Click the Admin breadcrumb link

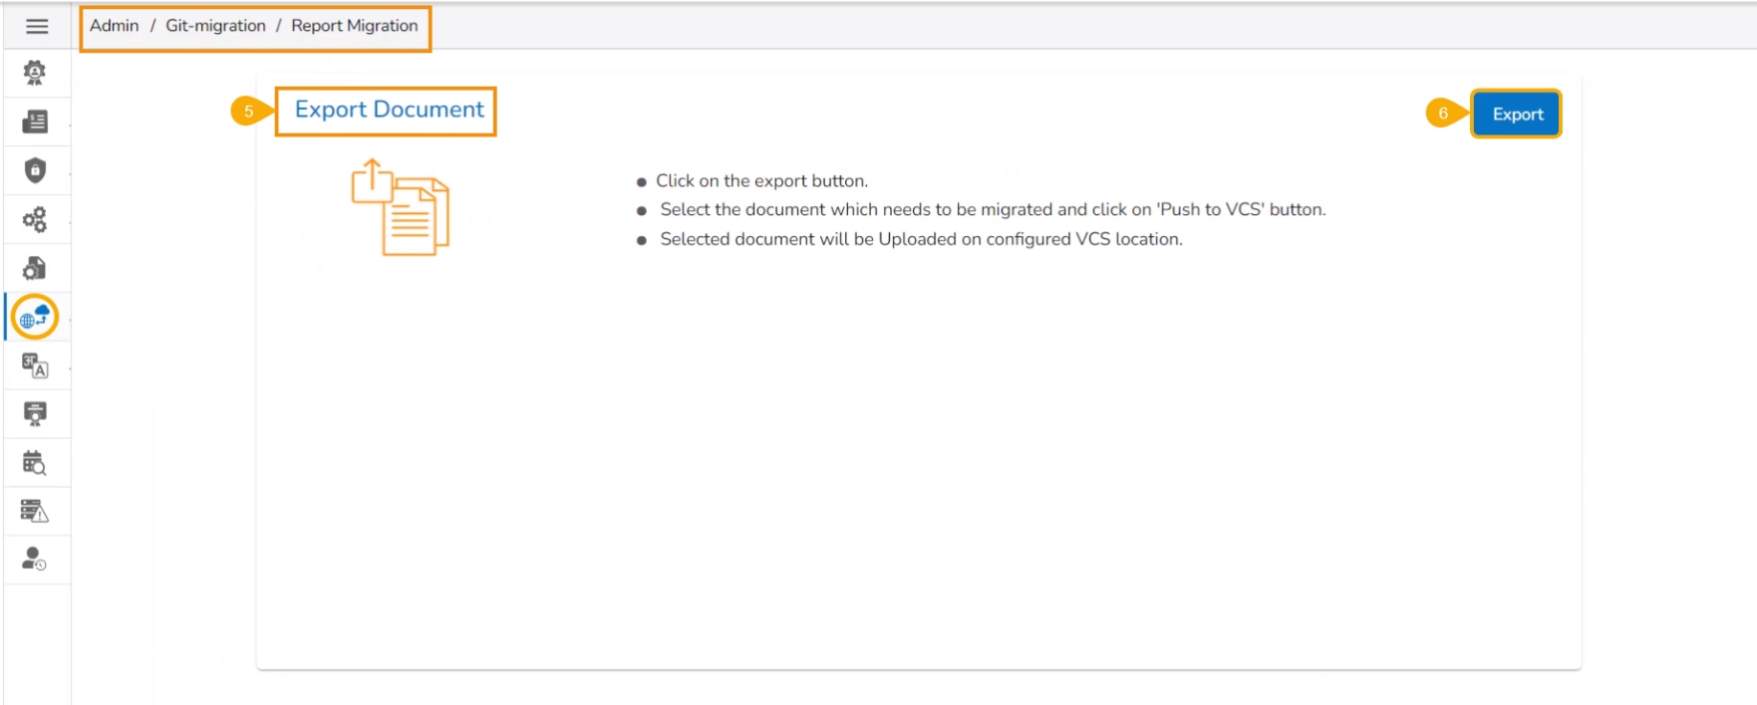coord(115,26)
